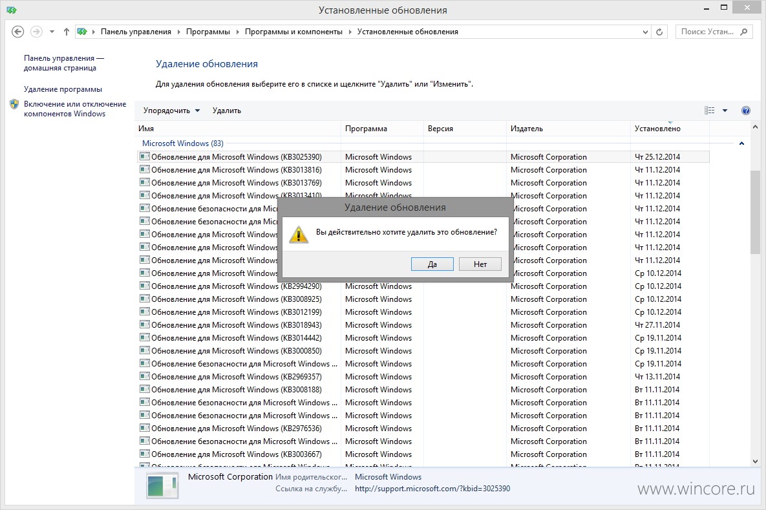Click icon of KB3012199 update row
The image size is (766, 510).
pos(145,312)
